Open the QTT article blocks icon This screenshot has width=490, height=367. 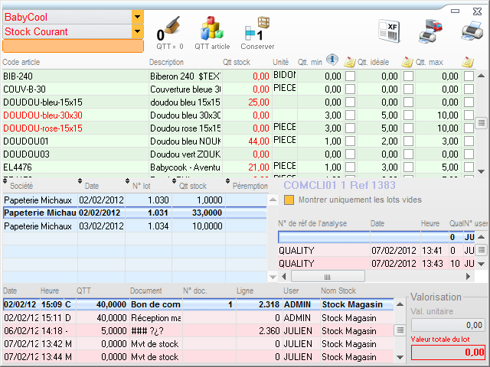click(x=211, y=31)
